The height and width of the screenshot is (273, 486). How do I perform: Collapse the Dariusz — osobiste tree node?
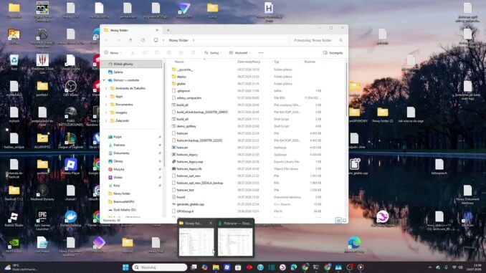[x=104, y=80]
